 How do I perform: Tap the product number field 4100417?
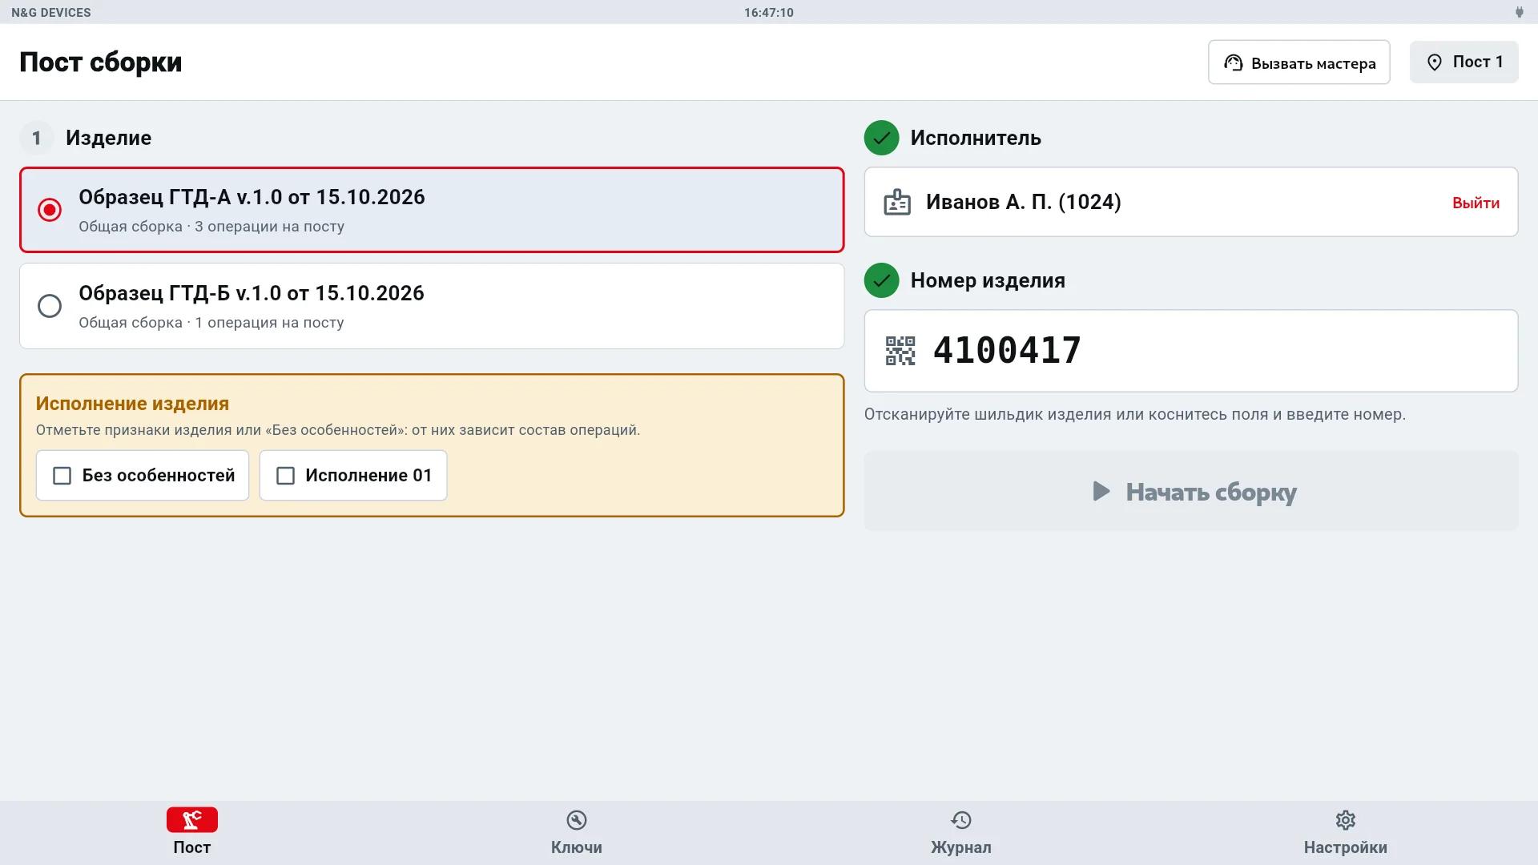(x=1191, y=351)
